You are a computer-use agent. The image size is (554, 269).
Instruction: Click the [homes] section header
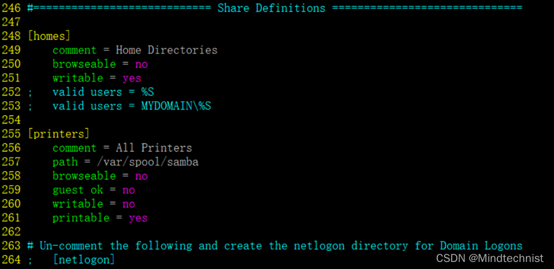49,36
